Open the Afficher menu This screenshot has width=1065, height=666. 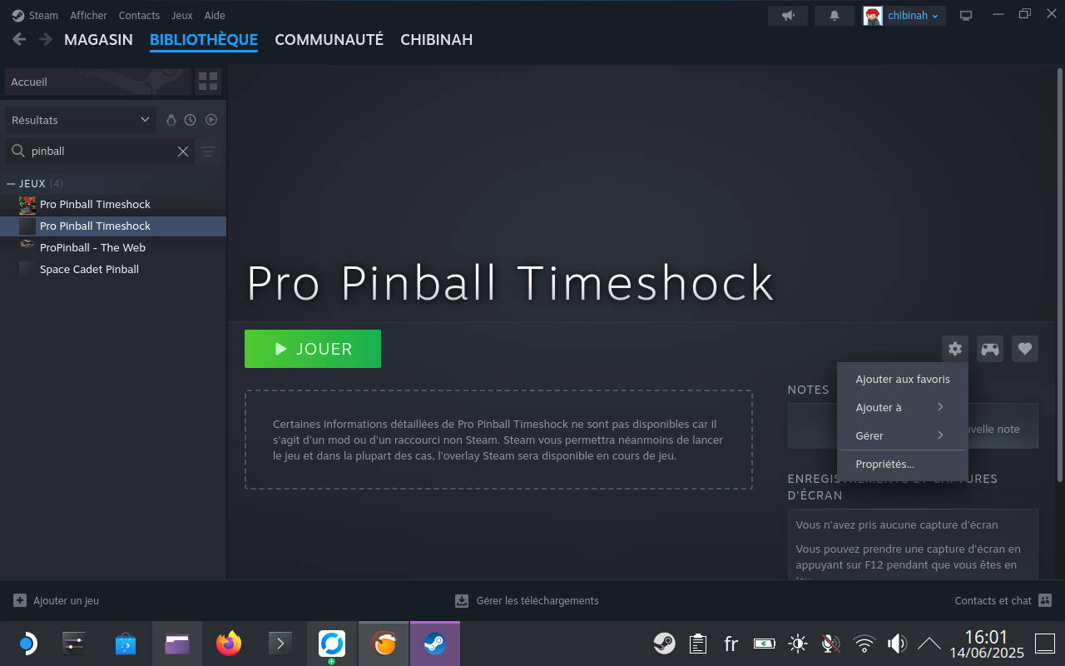click(x=88, y=15)
